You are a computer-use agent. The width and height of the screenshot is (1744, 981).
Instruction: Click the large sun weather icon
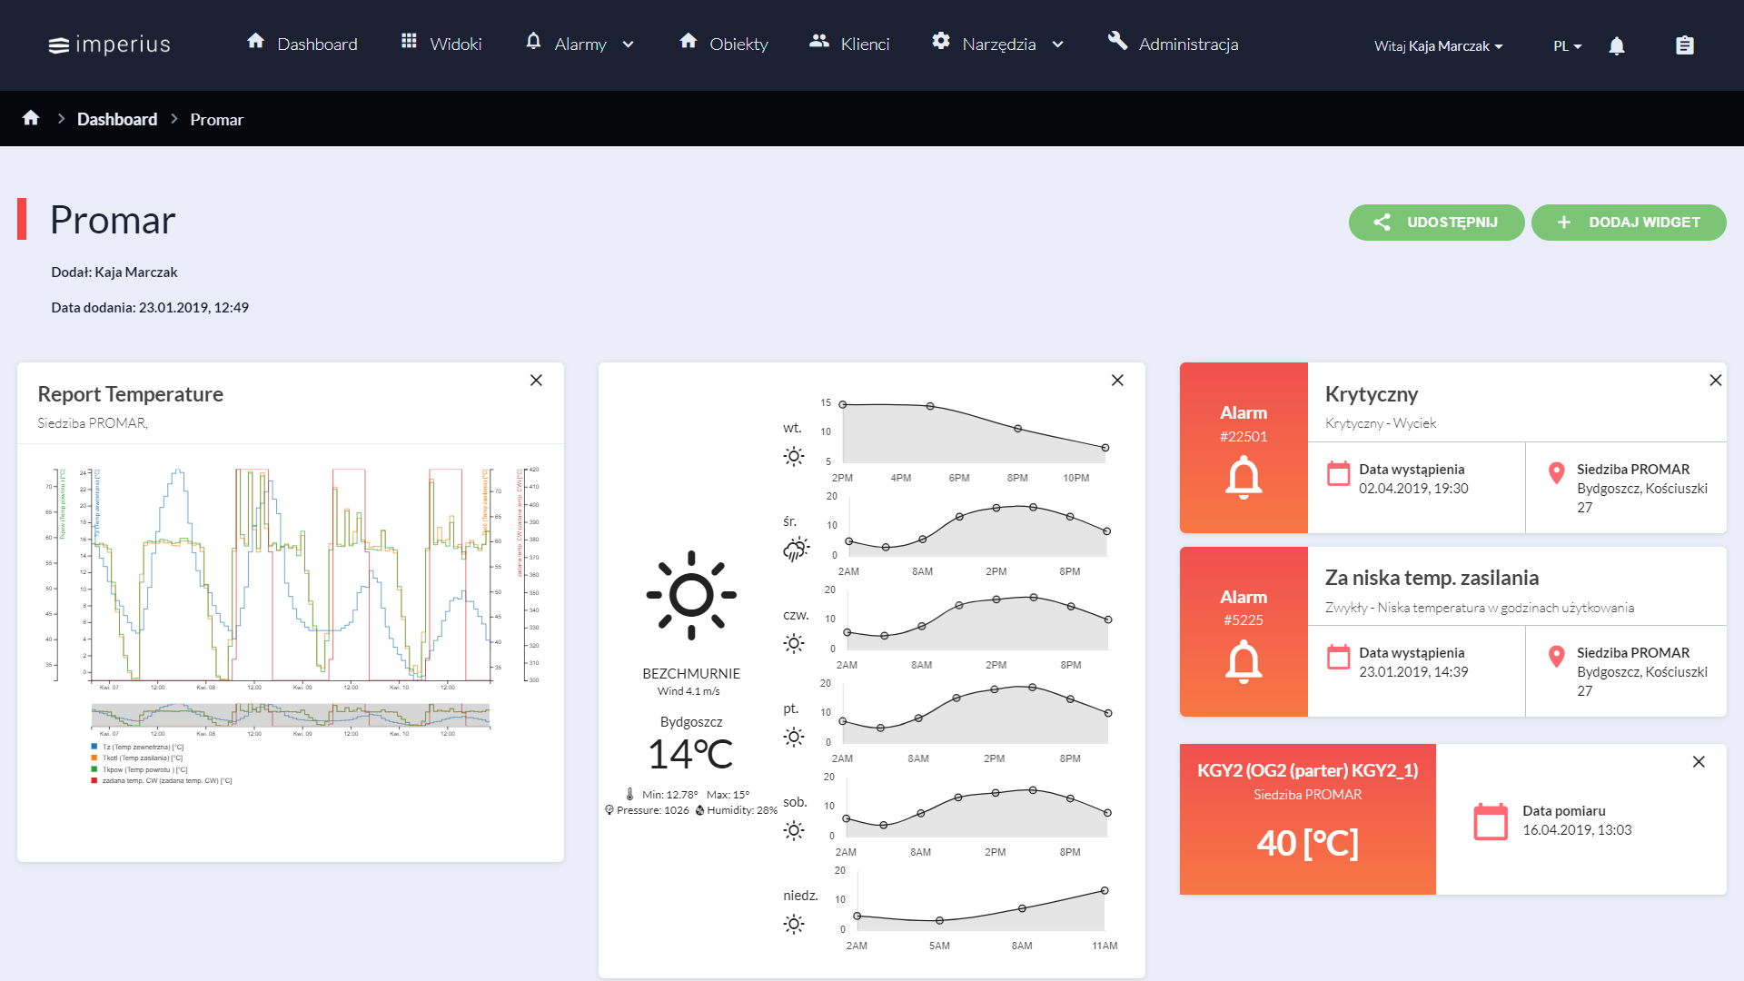point(691,595)
